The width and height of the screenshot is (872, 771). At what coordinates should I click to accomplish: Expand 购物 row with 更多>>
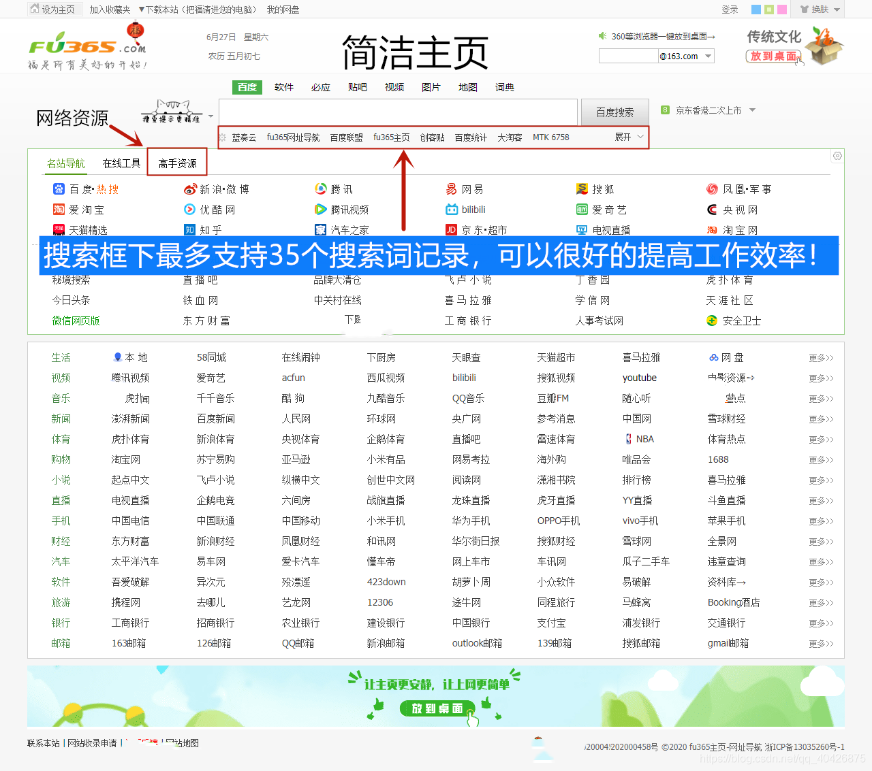pyautogui.click(x=821, y=460)
